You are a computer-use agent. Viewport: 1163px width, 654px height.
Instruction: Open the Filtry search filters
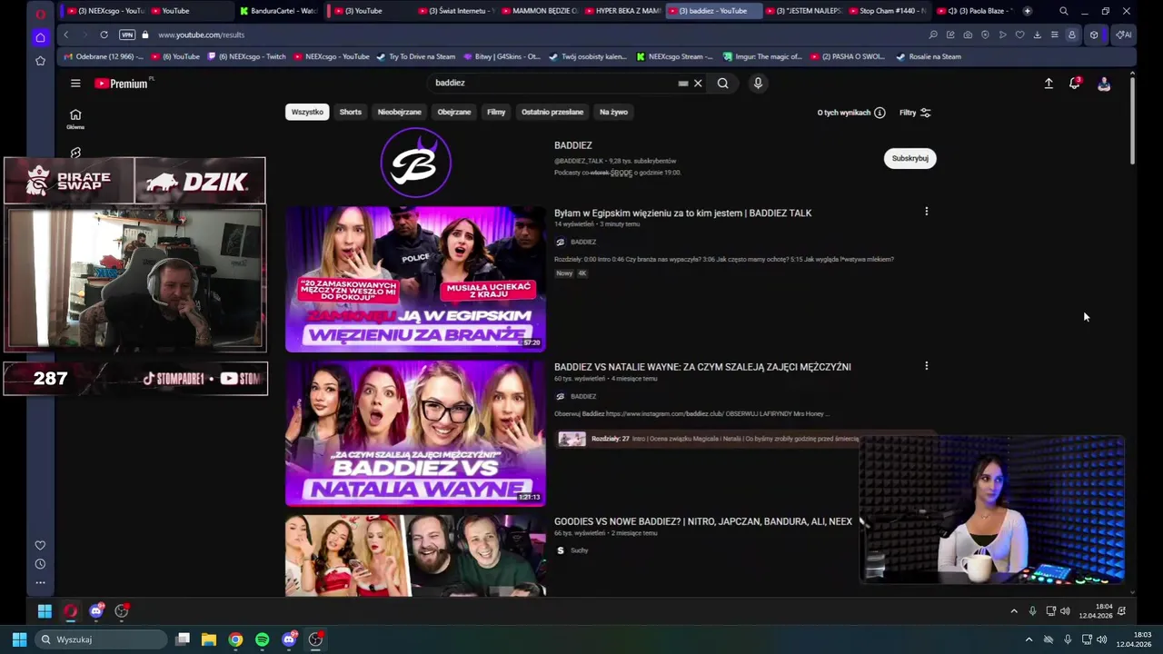915,113
